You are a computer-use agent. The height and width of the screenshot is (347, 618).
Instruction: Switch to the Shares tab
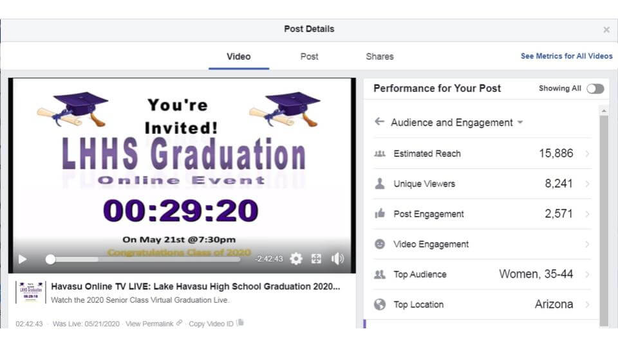[x=380, y=57]
